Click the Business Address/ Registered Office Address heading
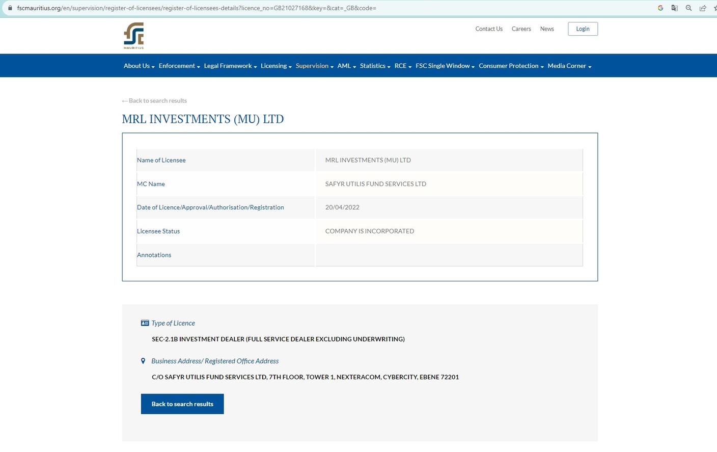 215,361
